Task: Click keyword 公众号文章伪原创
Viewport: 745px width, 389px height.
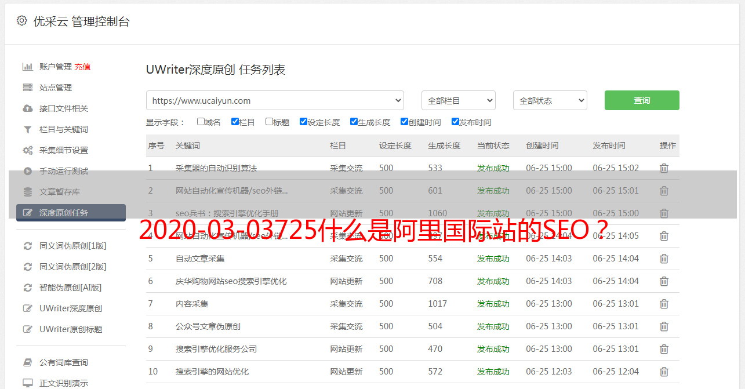Action: point(208,326)
